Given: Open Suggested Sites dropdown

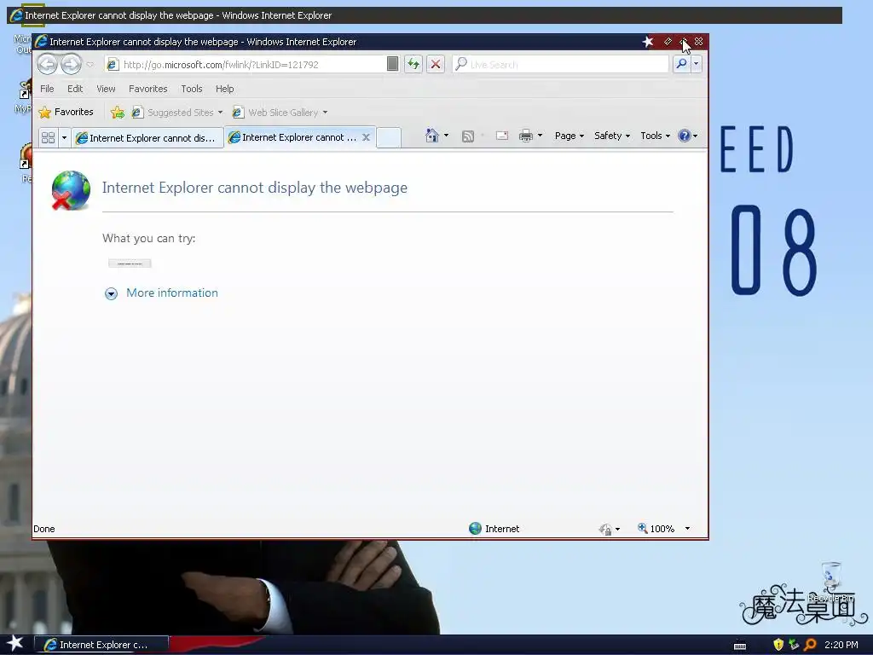Looking at the screenshot, I should click(x=177, y=113).
